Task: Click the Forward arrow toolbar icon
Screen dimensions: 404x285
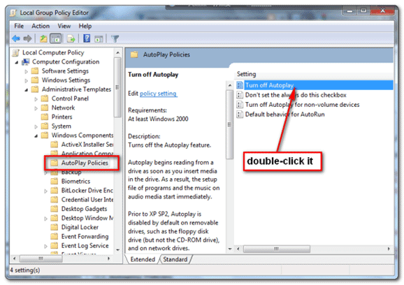Action: pos(27,38)
